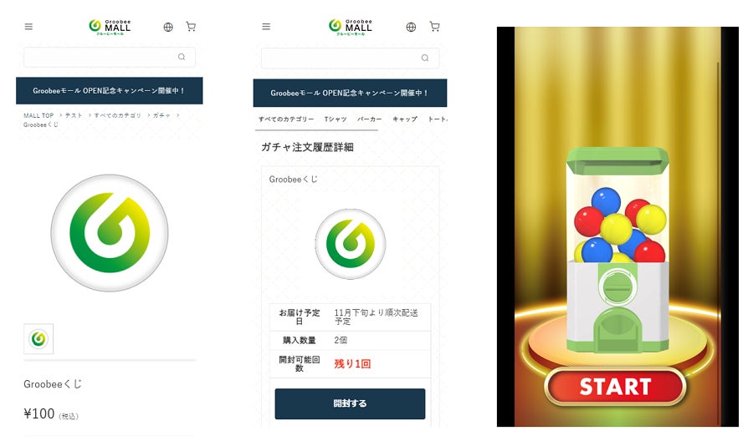Viewport: 753px width, 446px height.
Task: Click search magnifier icon on product page
Action: tap(182, 57)
